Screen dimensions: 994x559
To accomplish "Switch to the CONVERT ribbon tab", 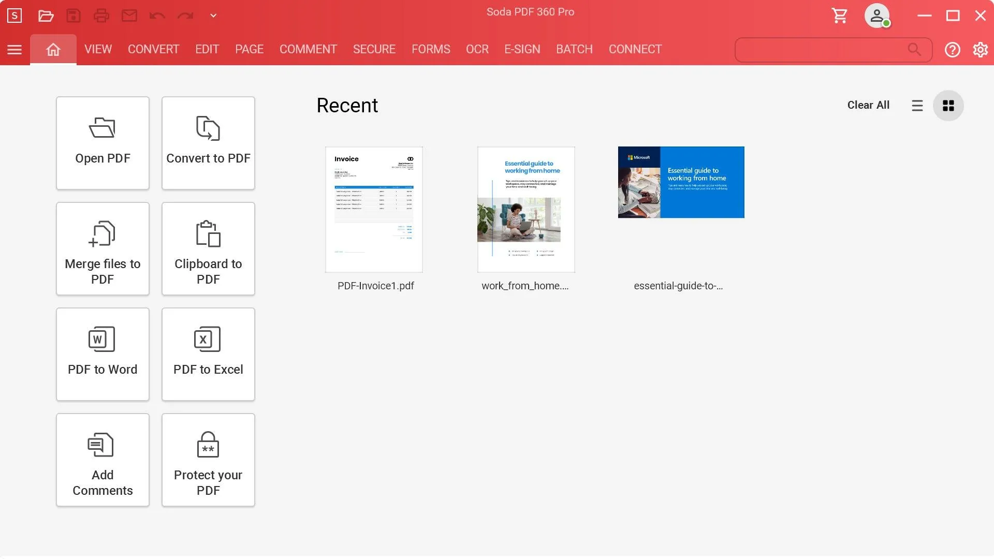I will click(153, 49).
